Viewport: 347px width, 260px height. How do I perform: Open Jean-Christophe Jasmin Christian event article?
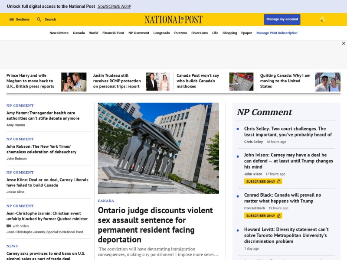click(47, 216)
